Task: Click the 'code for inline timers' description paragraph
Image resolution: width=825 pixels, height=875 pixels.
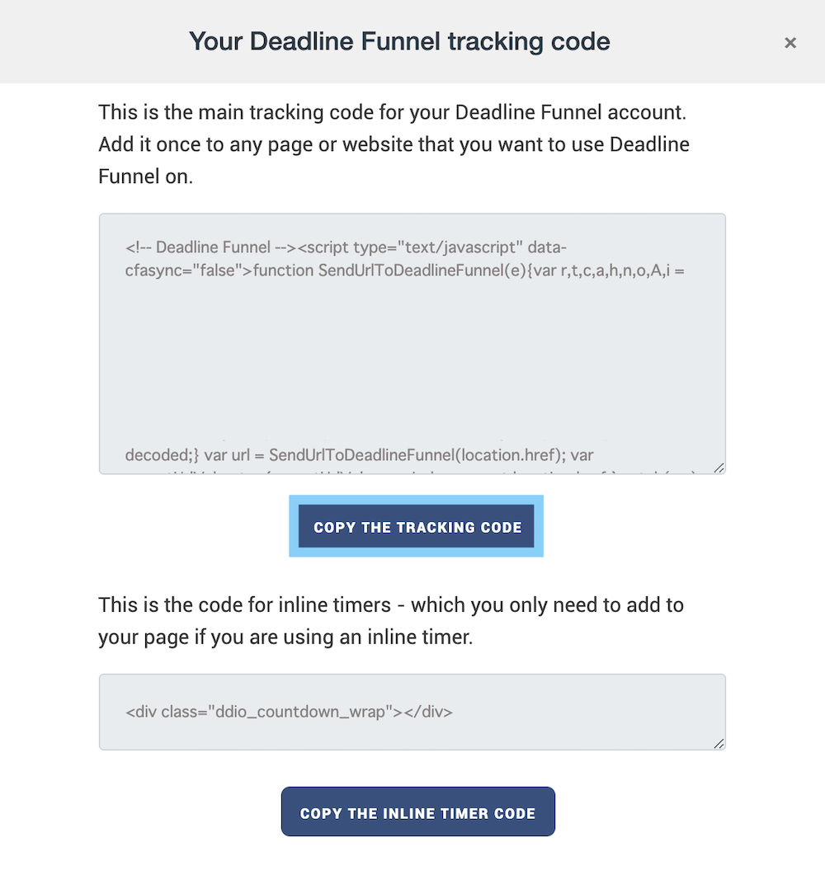Action: (390, 605)
